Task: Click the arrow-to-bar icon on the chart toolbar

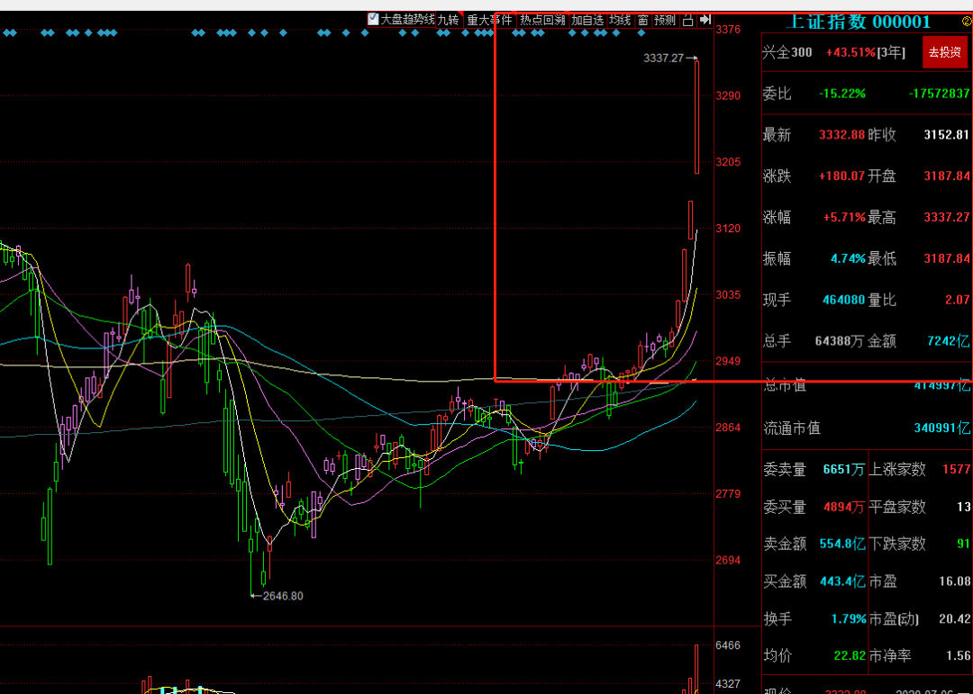Action: click(705, 20)
